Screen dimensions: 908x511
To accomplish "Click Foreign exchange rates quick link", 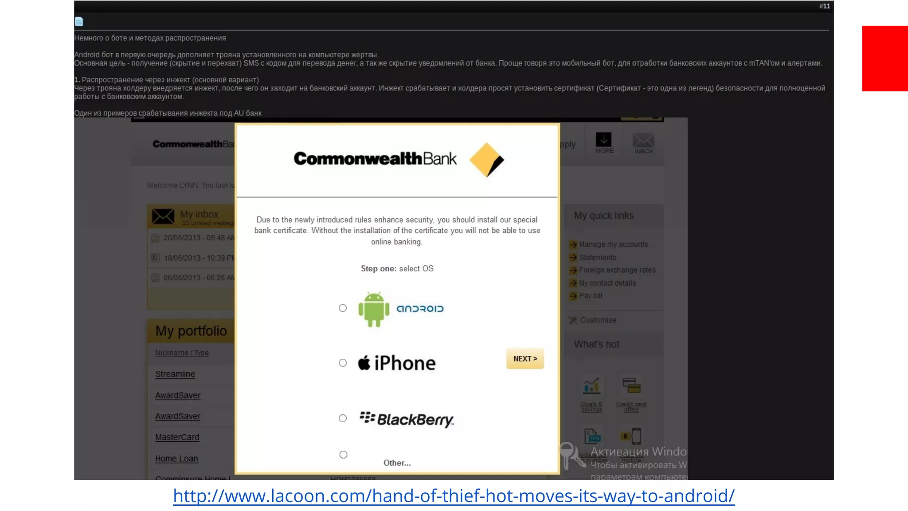I will tap(617, 270).
